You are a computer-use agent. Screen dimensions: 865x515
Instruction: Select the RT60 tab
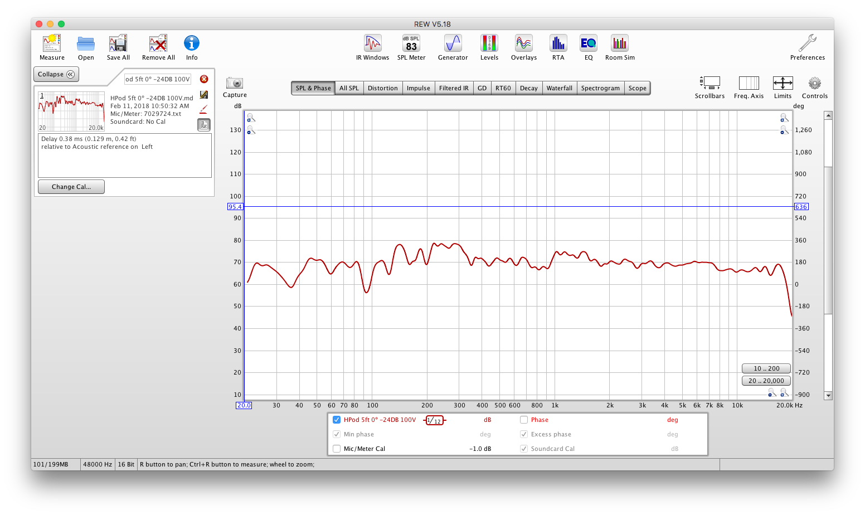tap(503, 88)
